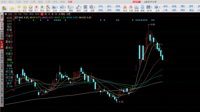Image resolution: width=200 pixels, height=112 pixels.
Task: Click the first blue diamond info marker
Action: (19, 20)
